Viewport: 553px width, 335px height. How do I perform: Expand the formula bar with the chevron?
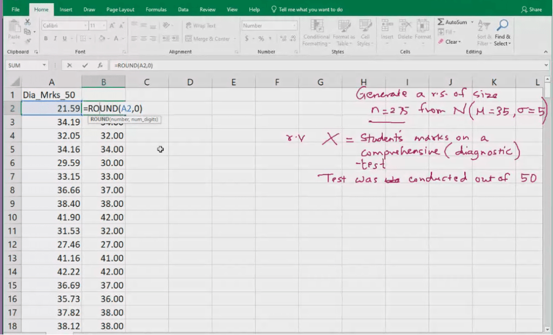(x=546, y=65)
